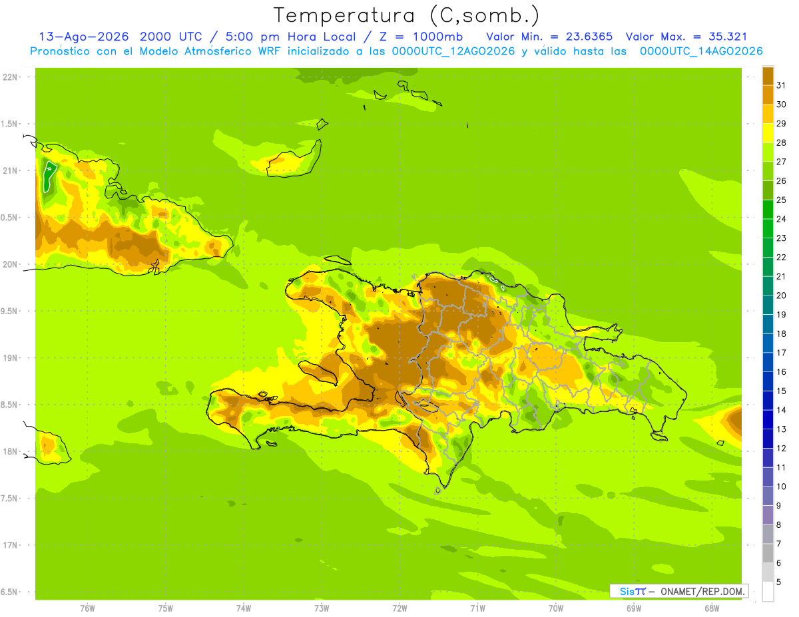Click the "68W" longitude label

click(712, 608)
